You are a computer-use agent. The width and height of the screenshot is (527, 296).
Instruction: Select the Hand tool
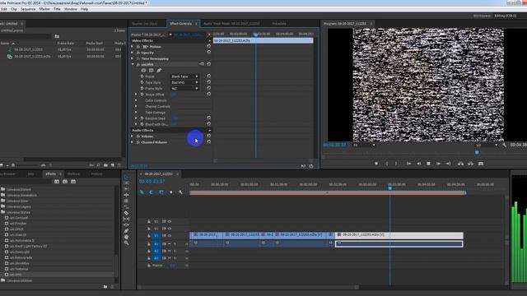pyautogui.click(x=126, y=237)
